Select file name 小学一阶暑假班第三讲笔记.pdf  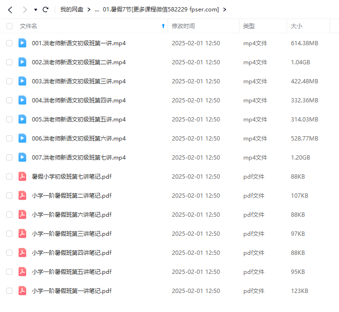tap(71, 234)
